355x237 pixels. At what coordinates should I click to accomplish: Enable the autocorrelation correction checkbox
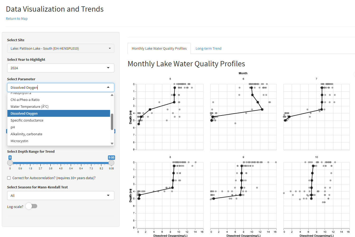[9, 178]
